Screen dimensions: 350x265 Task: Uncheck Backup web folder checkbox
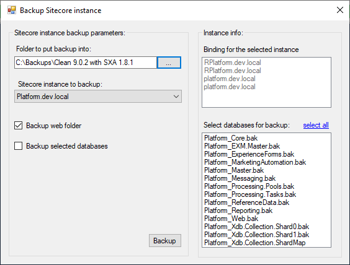pyautogui.click(x=18, y=125)
